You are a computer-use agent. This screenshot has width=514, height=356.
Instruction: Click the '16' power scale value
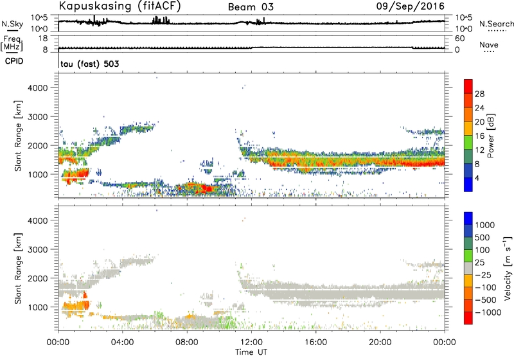(479, 136)
